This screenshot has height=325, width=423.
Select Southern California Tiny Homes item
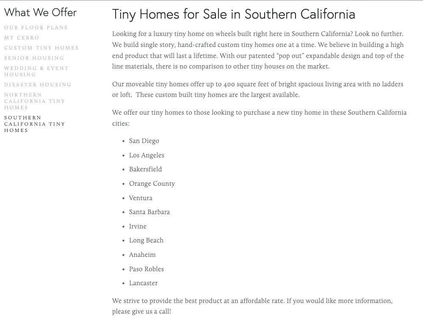(35, 124)
